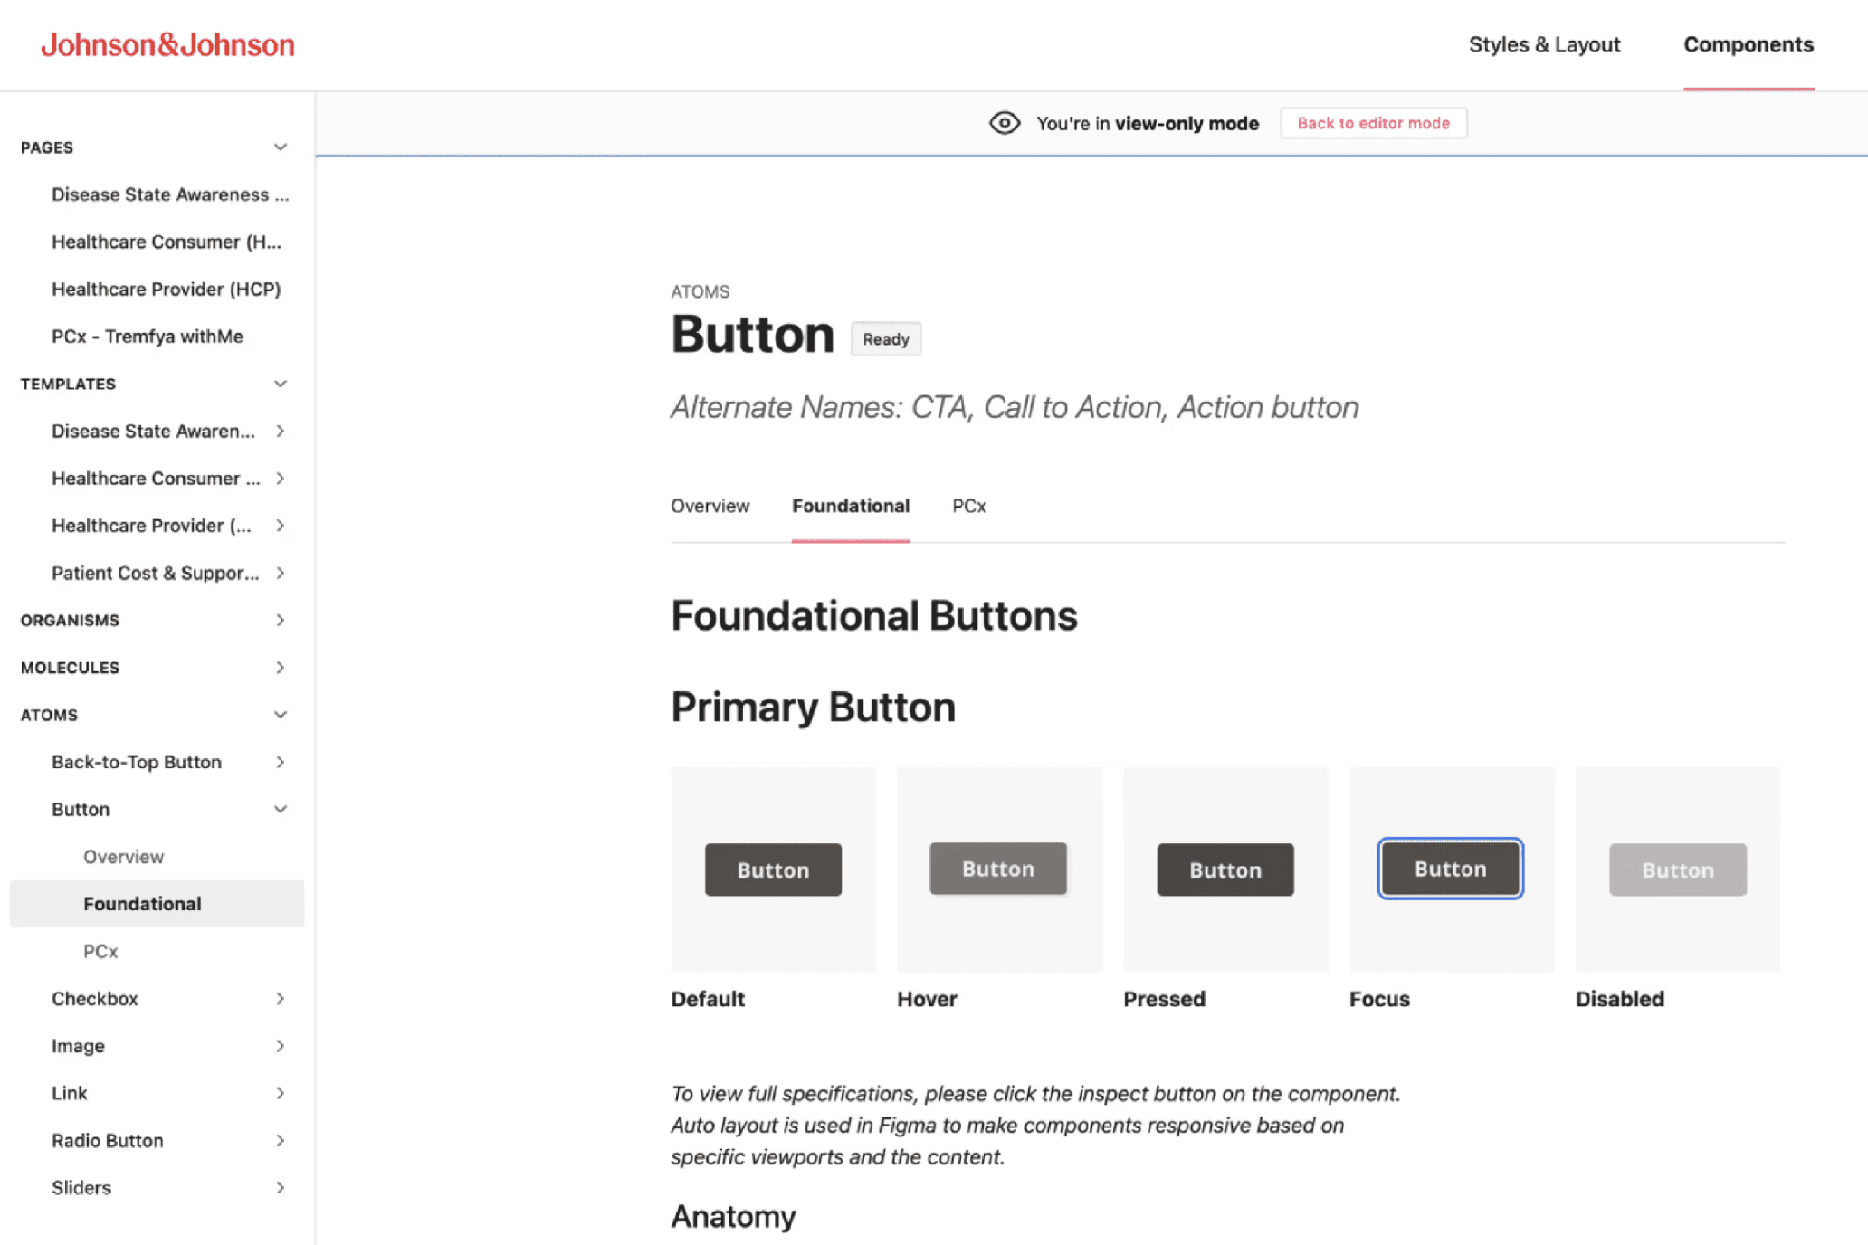
Task: Toggle the Templates section collapse arrow
Action: click(x=280, y=384)
